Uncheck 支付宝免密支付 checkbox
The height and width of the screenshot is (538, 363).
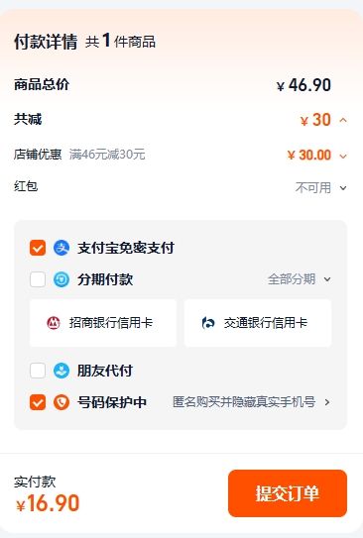click(38, 248)
